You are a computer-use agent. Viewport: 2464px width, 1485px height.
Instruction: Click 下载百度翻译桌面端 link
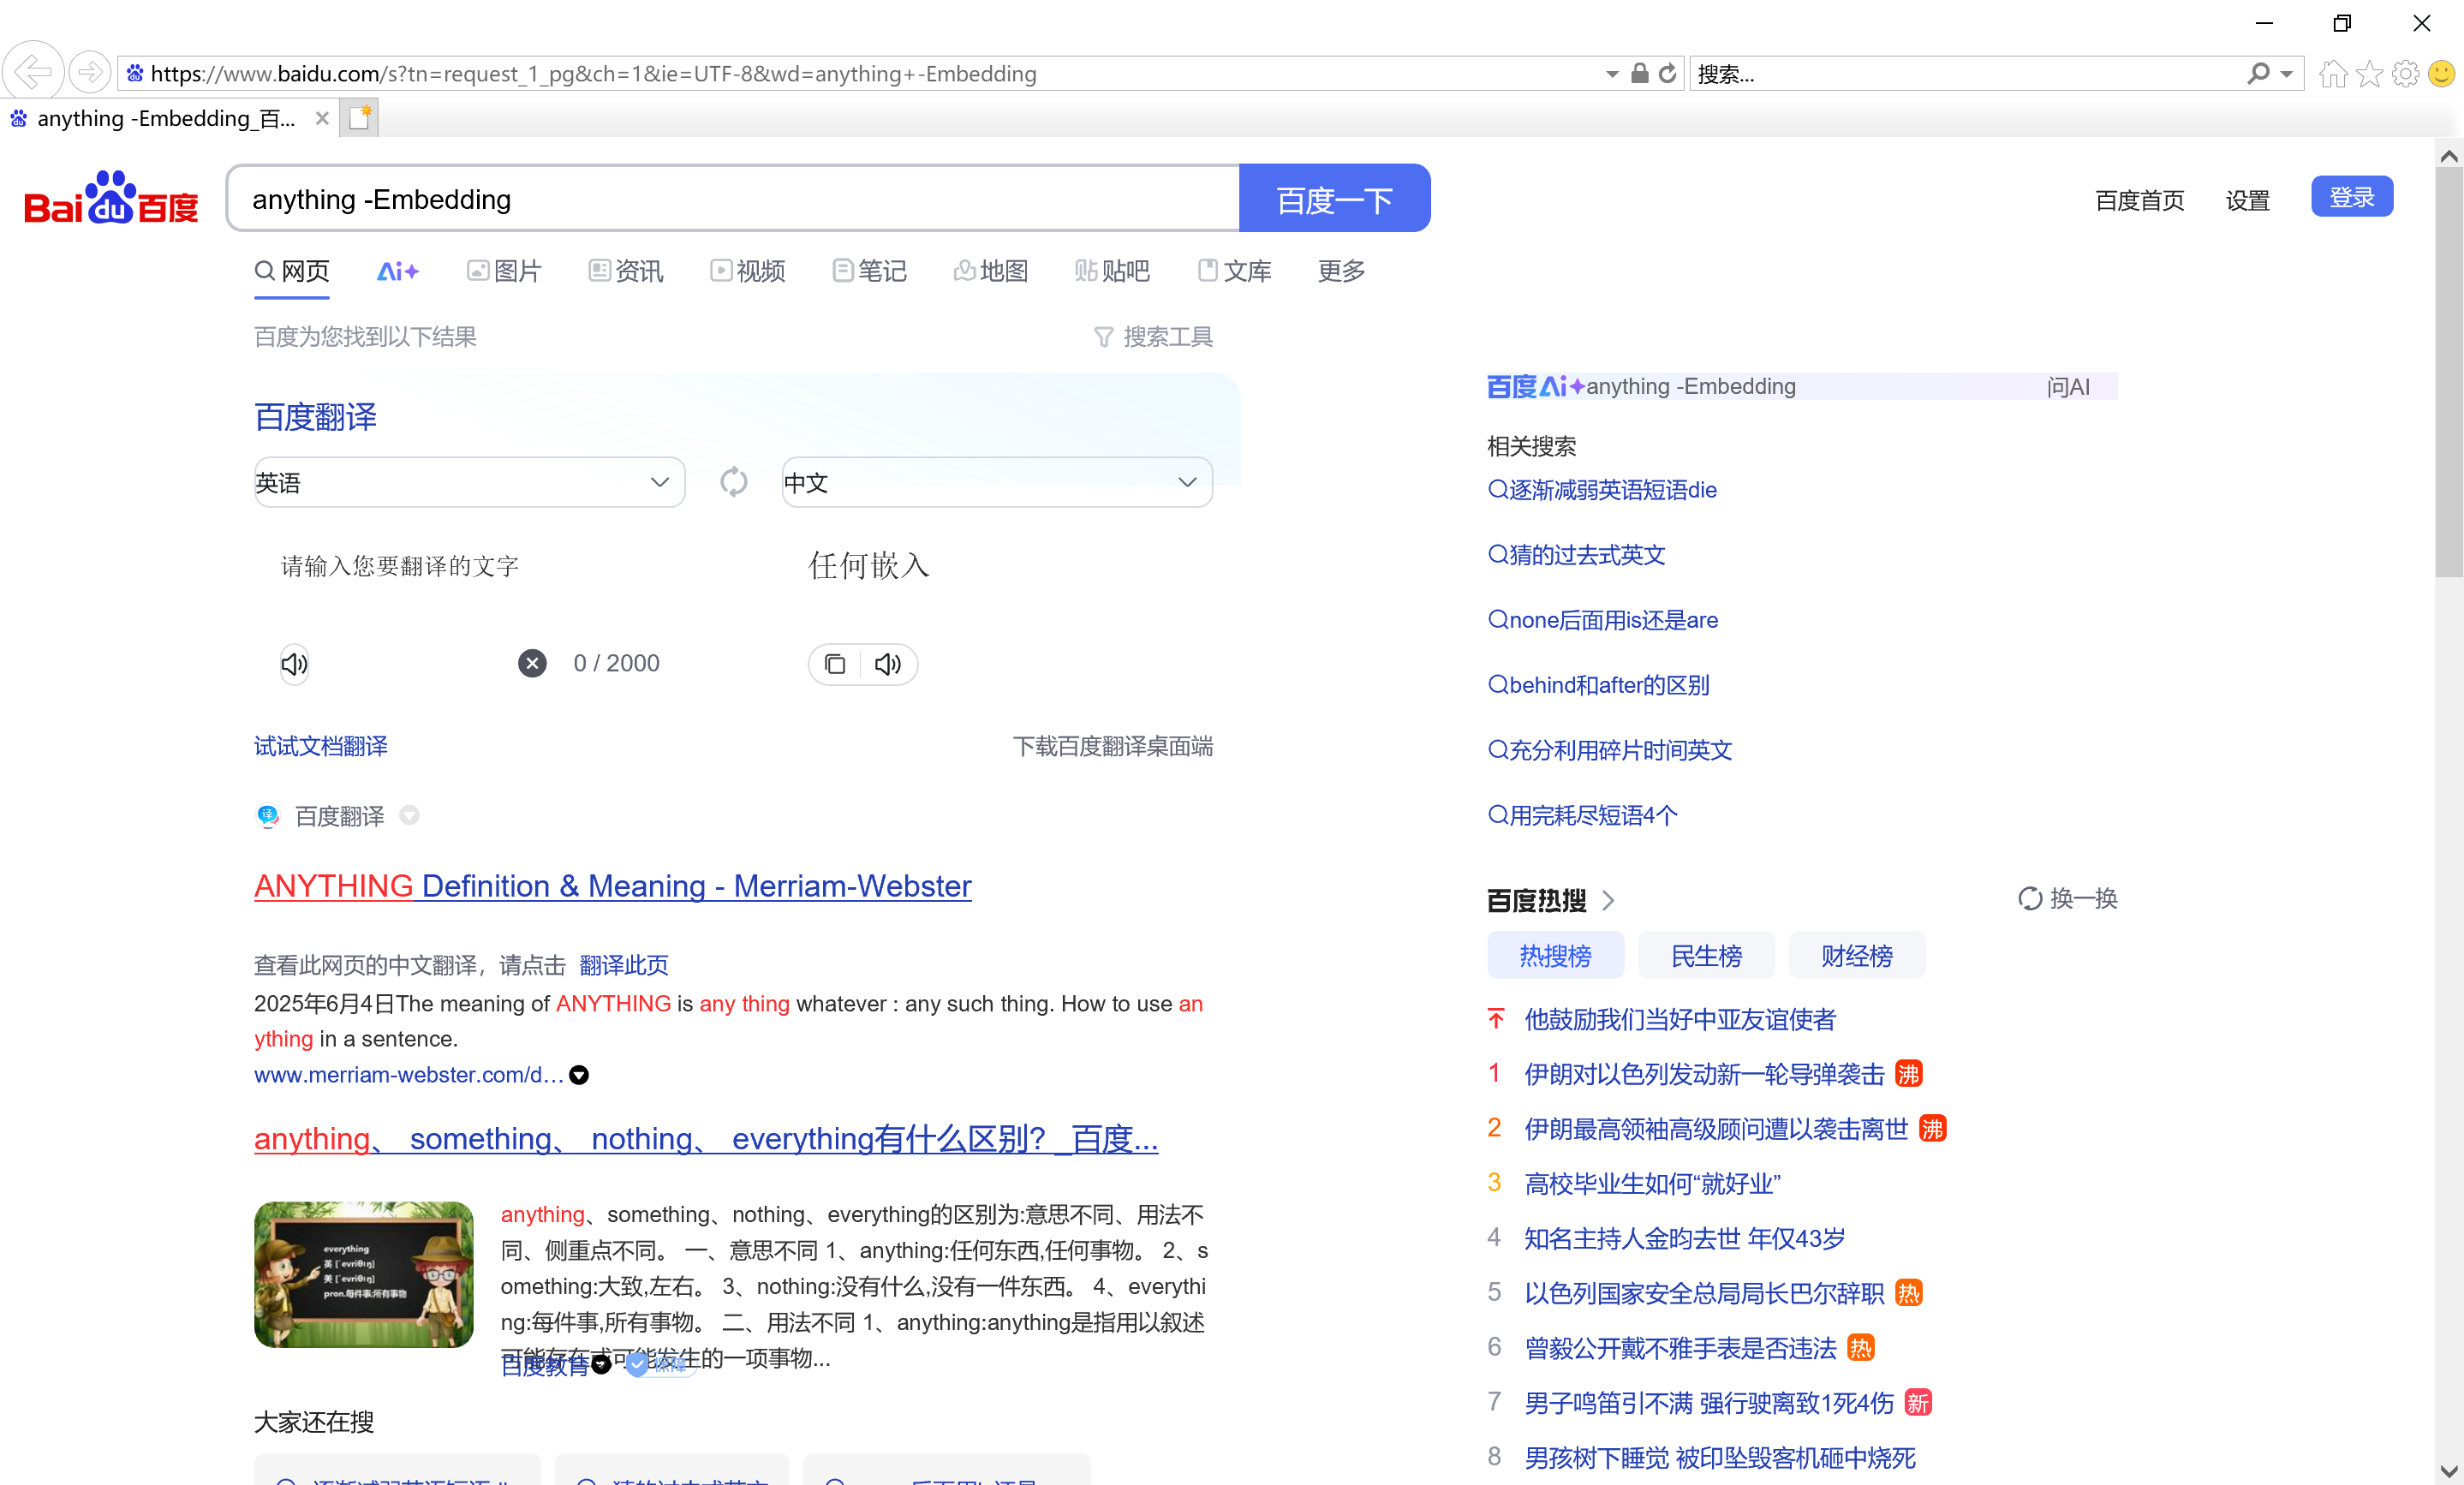tap(1112, 746)
